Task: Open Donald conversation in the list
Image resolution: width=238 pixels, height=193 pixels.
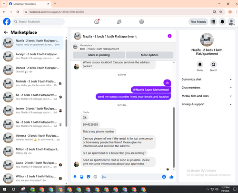Action: (32, 70)
